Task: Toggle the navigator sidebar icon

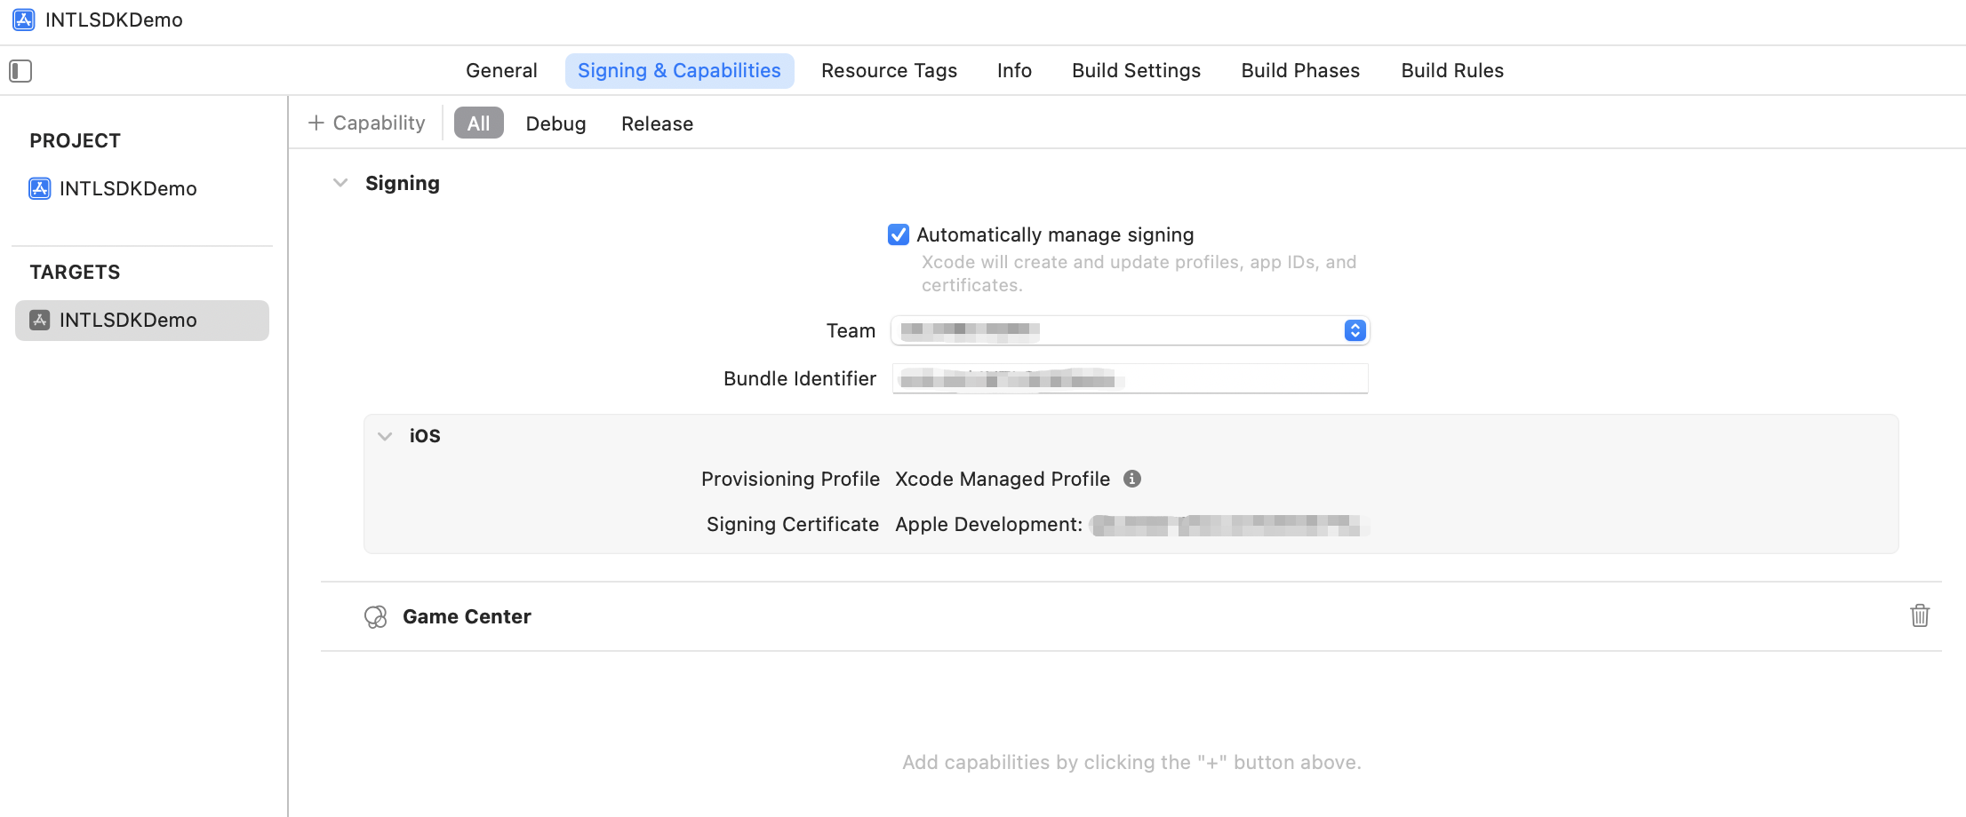Action: pos(20,70)
